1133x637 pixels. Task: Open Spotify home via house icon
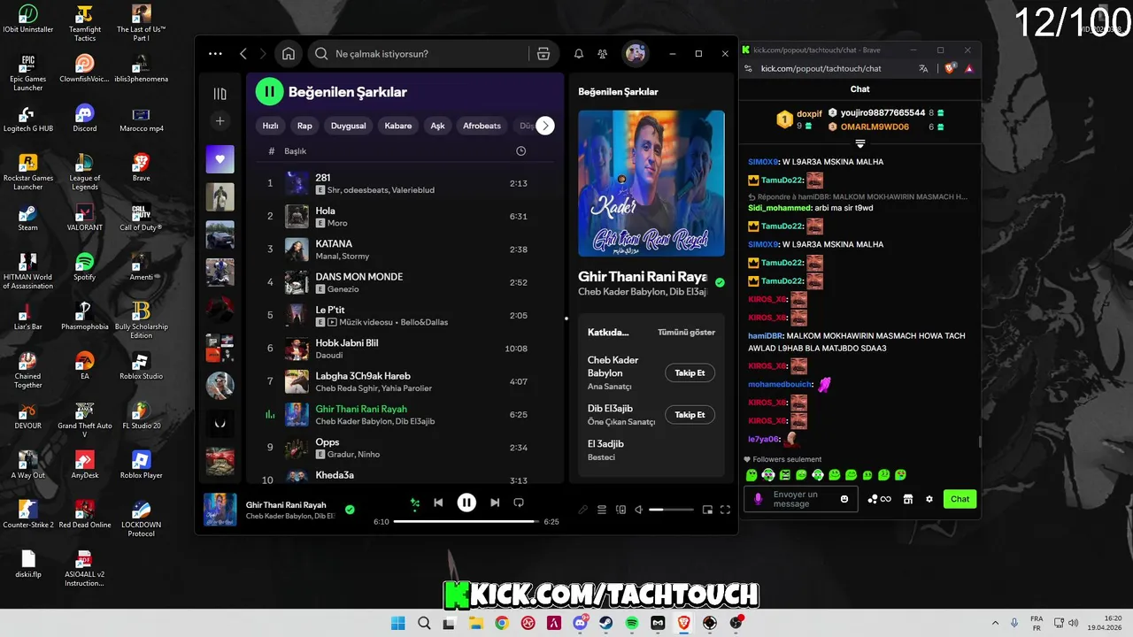click(x=289, y=54)
